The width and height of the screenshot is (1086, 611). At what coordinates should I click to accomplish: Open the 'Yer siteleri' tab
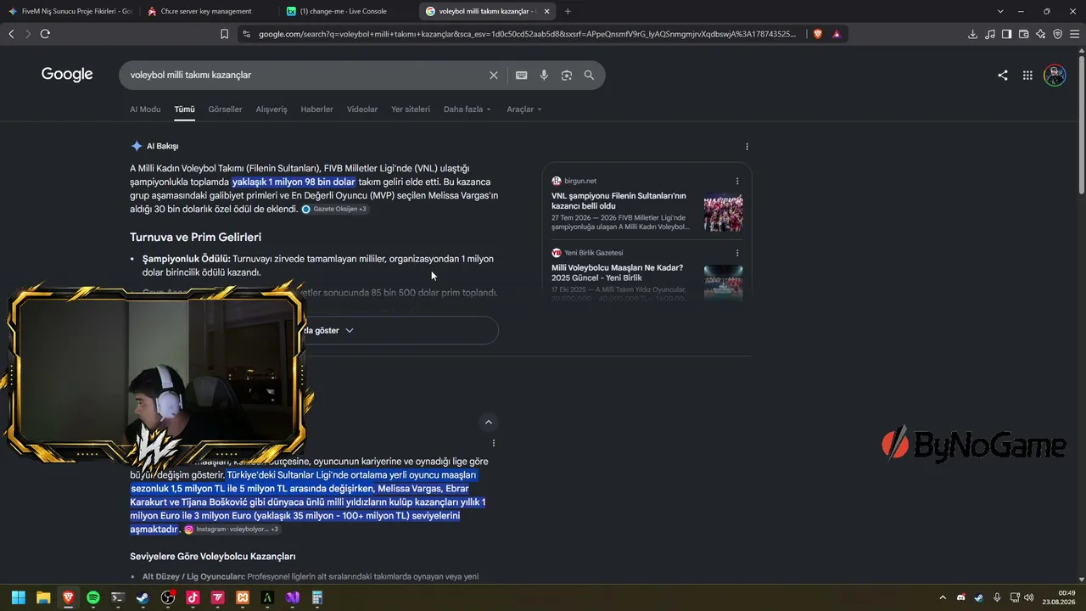coord(411,109)
